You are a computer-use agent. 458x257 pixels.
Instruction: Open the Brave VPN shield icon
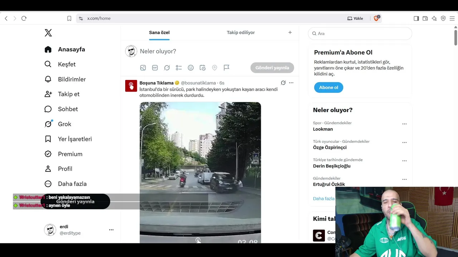[x=443, y=19]
